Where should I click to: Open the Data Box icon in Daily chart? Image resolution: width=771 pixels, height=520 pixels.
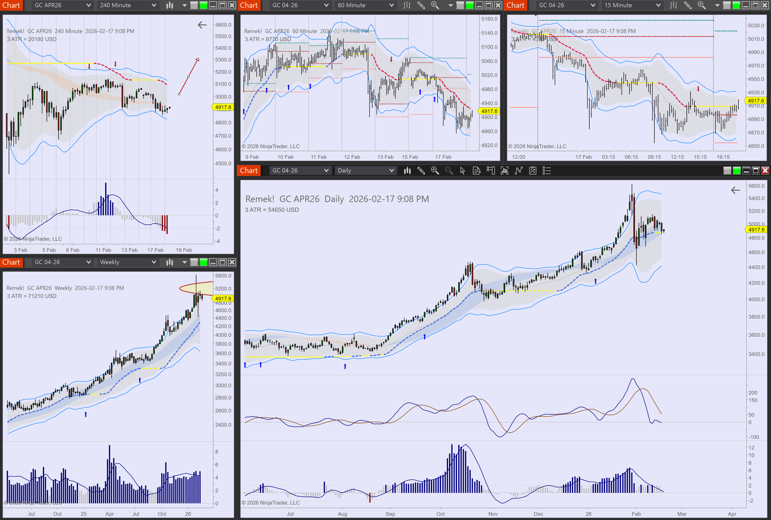click(x=477, y=171)
